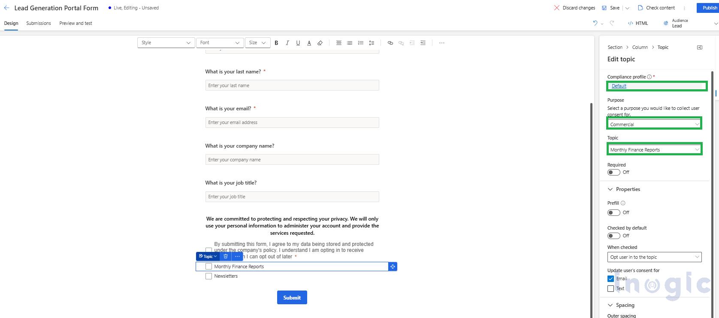The width and height of the screenshot is (719, 318).
Task: Insert a bulleted list
Action: click(350, 43)
